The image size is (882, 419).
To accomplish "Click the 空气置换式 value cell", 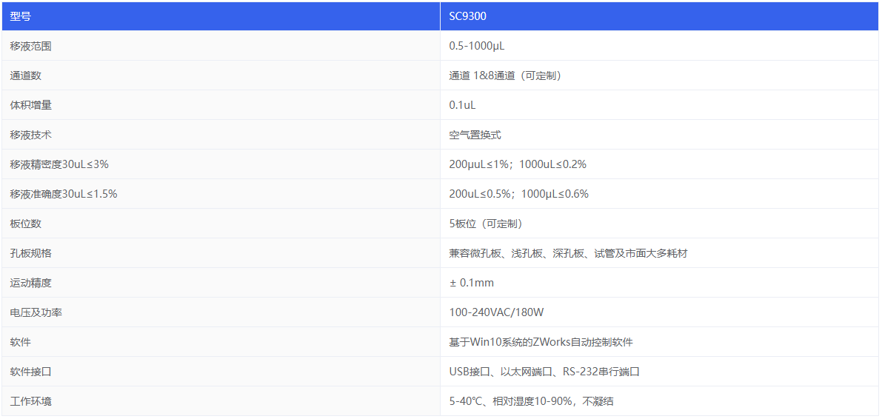I will tap(475, 135).
